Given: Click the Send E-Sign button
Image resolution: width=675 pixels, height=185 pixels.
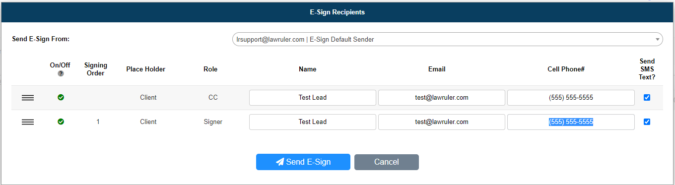Looking at the screenshot, I should pos(303,162).
